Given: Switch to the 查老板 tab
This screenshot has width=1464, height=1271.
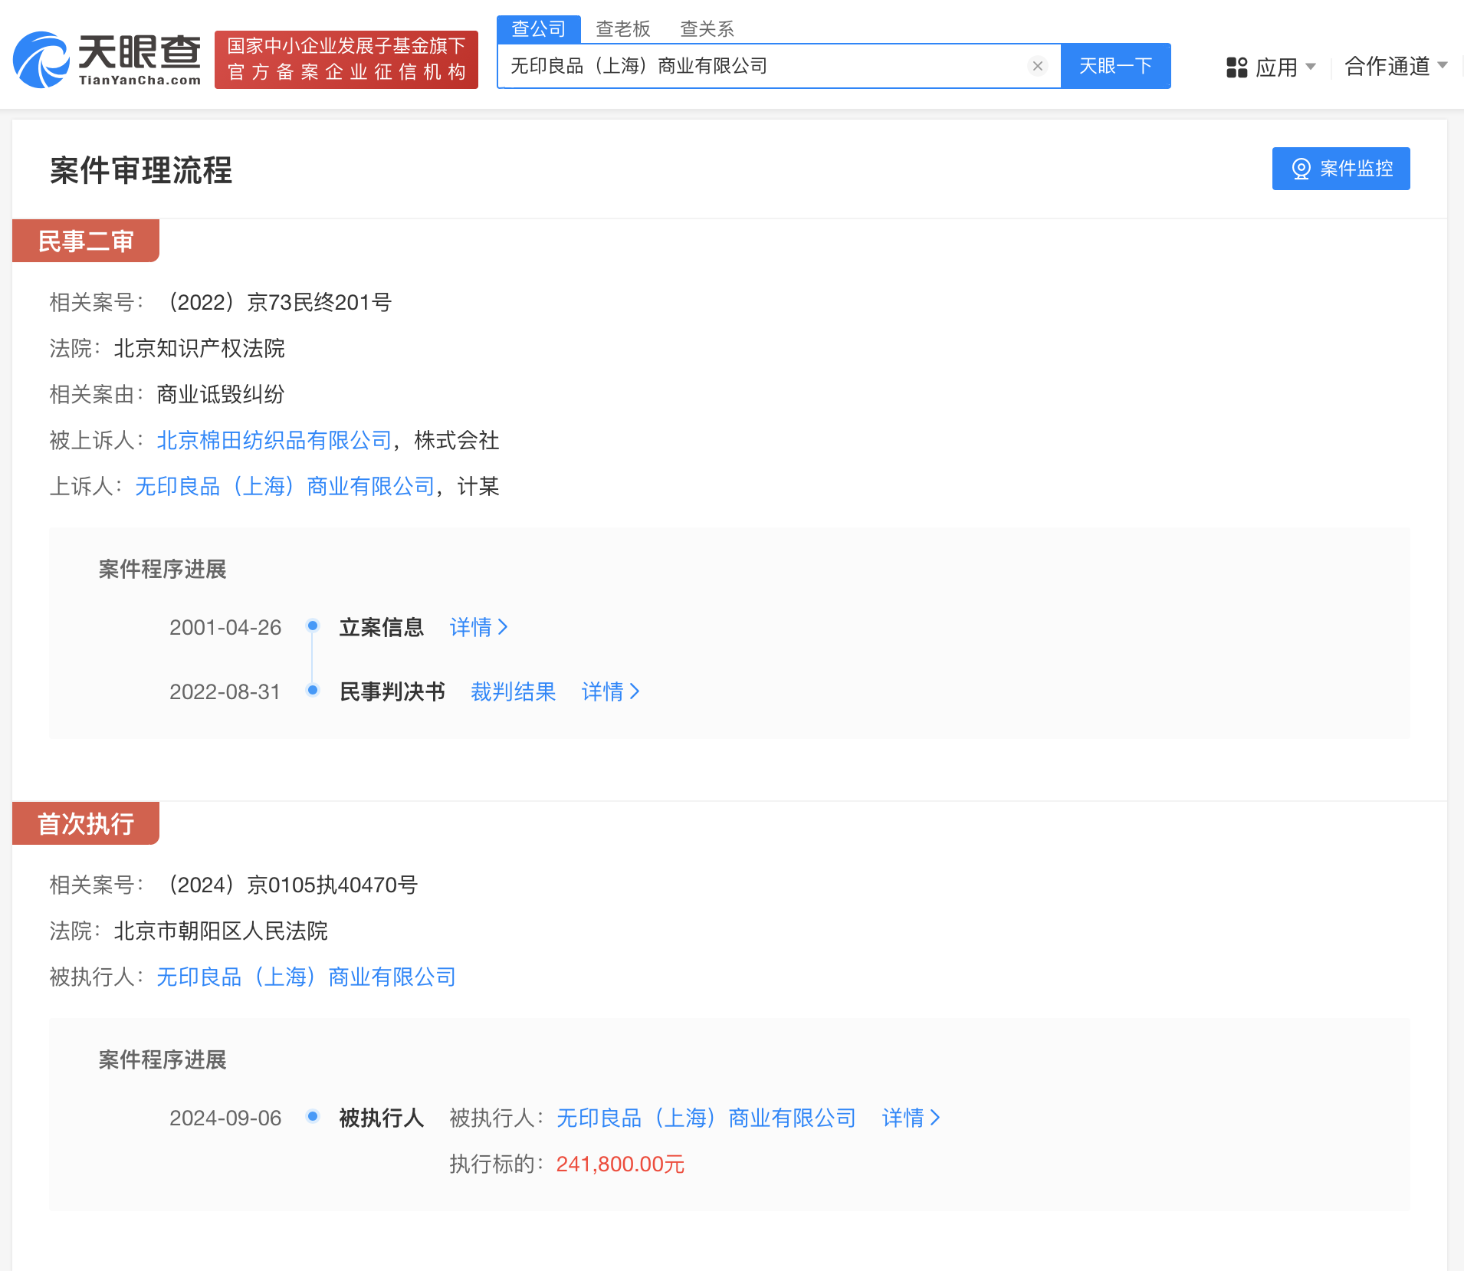Looking at the screenshot, I should [623, 28].
